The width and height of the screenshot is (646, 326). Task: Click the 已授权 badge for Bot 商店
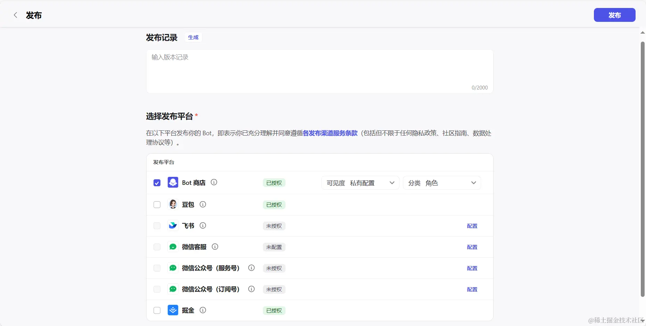[x=274, y=183]
